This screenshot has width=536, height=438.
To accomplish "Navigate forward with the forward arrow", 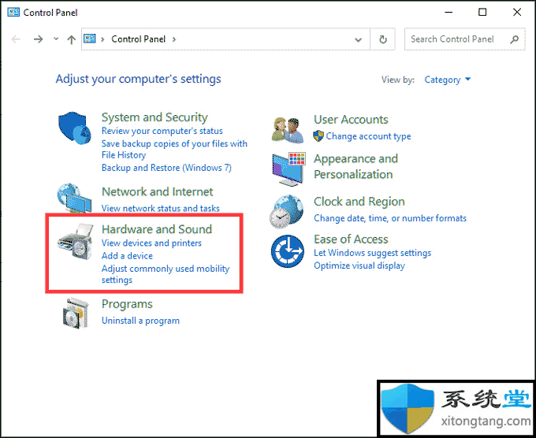I will tap(38, 39).
